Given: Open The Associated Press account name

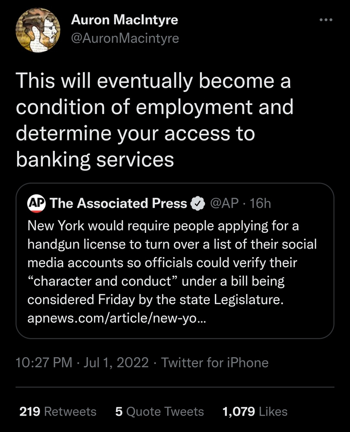Looking at the screenshot, I should 119,204.
